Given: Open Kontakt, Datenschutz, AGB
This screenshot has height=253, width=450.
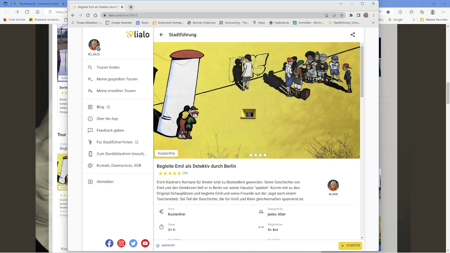Looking at the screenshot, I should coord(118,166).
